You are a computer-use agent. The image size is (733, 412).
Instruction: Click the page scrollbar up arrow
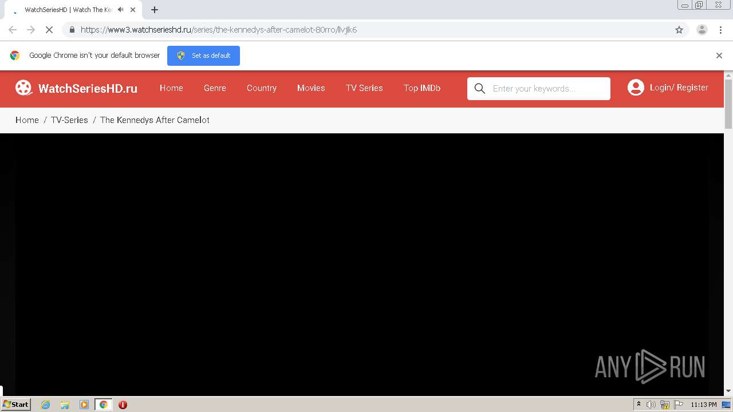(728, 75)
